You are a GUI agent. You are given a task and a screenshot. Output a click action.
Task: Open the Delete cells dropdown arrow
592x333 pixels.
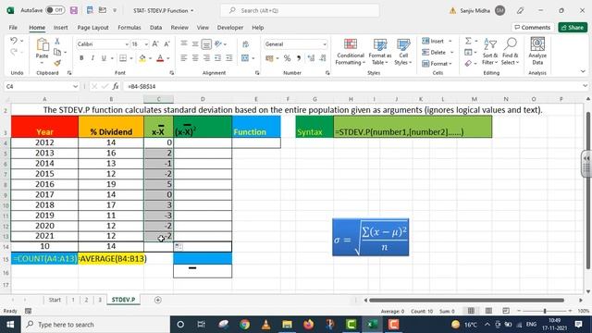tap(451, 52)
